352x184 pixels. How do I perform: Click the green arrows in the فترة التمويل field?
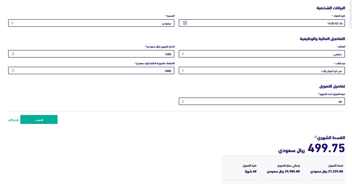[183, 101]
